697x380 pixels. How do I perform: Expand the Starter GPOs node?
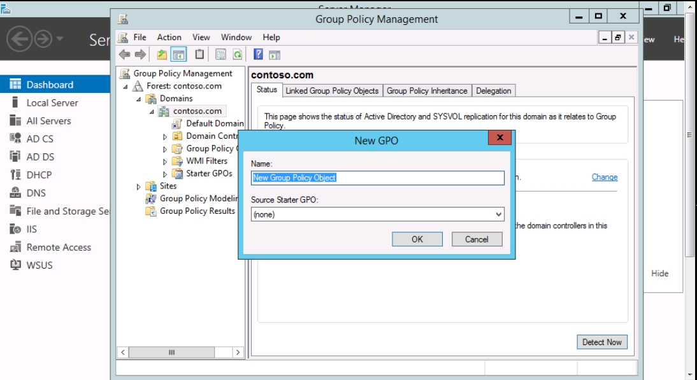click(165, 174)
